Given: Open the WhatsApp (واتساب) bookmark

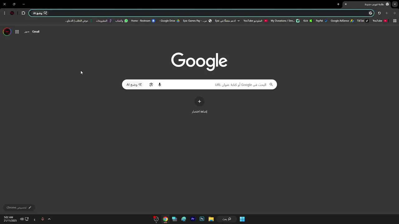Looking at the screenshot, I should (x=122, y=21).
